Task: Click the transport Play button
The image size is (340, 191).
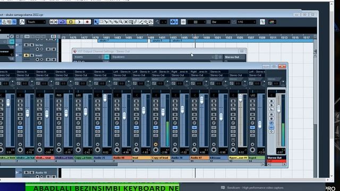Action: 79,22
